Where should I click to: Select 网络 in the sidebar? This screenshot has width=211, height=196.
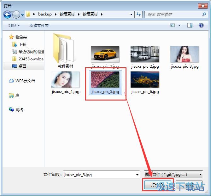coord(19,110)
